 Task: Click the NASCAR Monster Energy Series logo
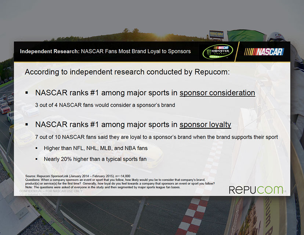coord(218,51)
